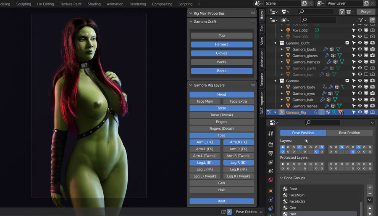Click the mesh data icon on Gamora_hair
This screenshot has width=378, height=216.
pyautogui.click(x=335, y=99)
